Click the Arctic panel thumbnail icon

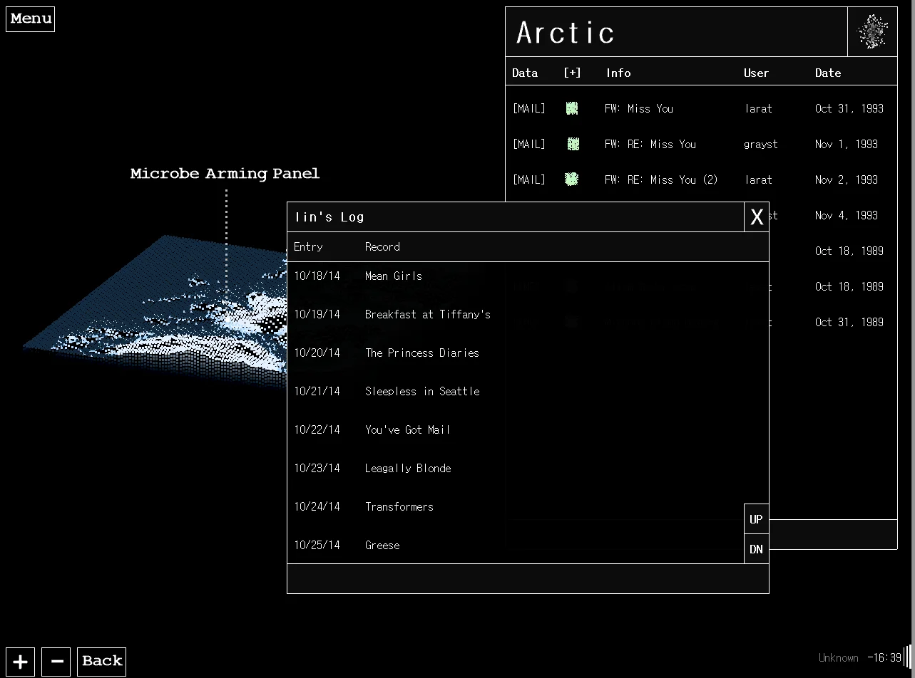coord(872,32)
